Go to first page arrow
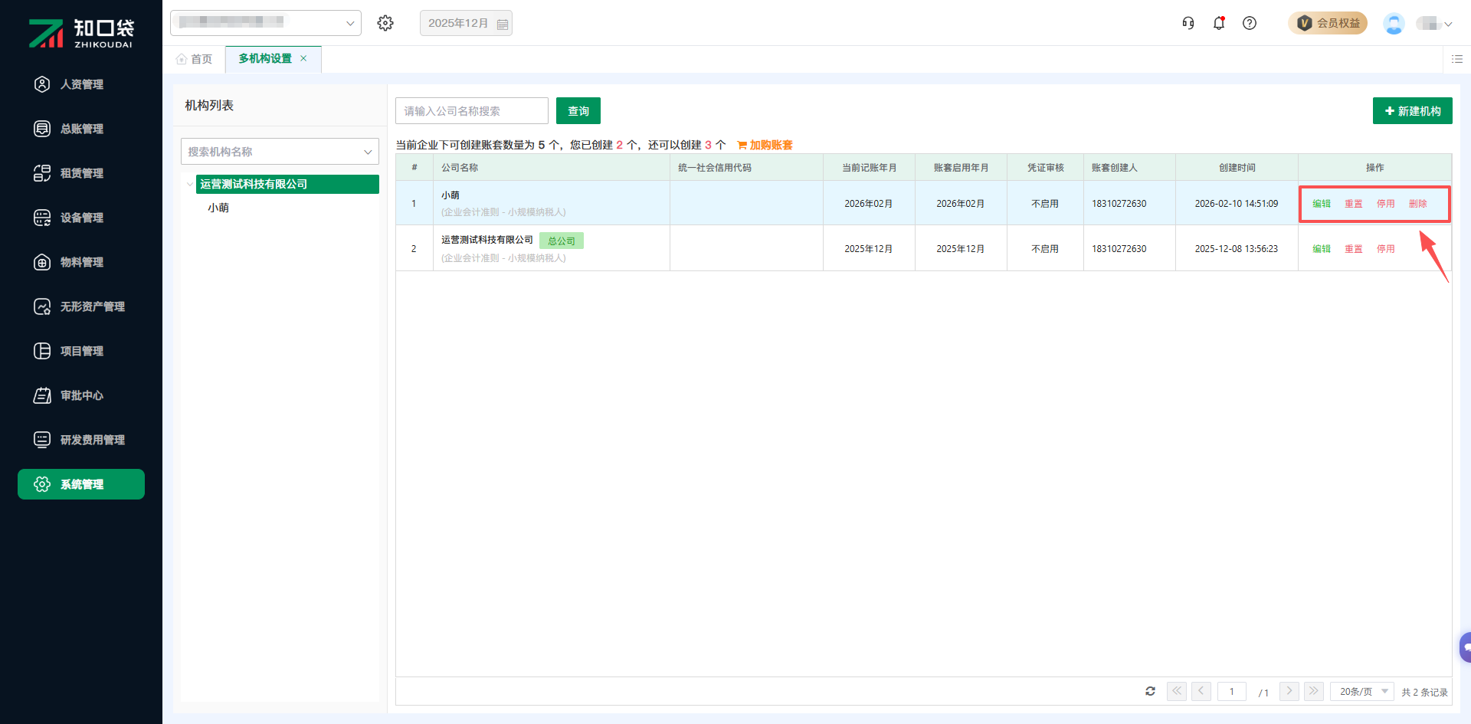1471x724 pixels. point(1177,691)
